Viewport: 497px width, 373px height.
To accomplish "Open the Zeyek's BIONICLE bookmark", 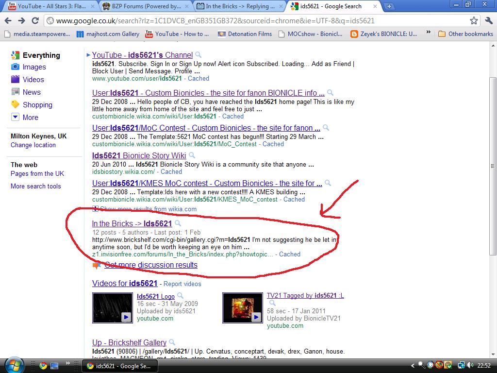I will point(384,34).
